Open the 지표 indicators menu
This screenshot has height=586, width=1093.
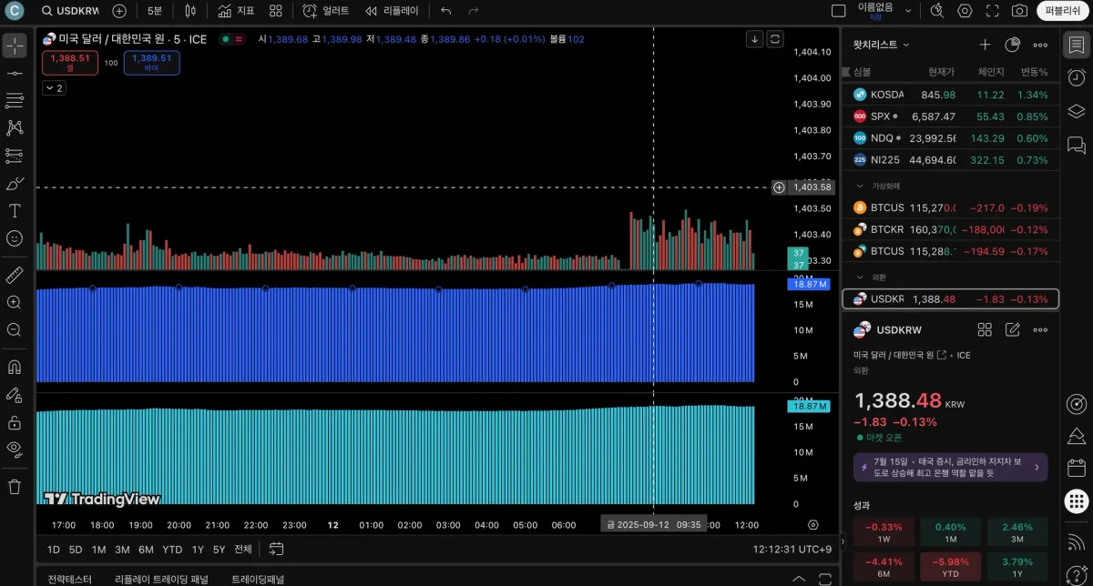pyautogui.click(x=236, y=11)
